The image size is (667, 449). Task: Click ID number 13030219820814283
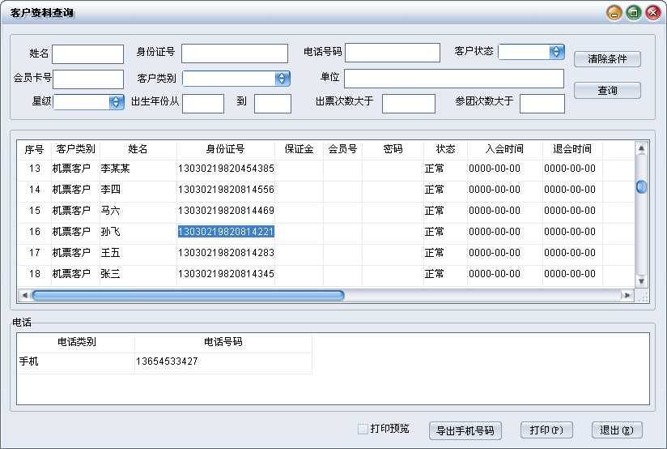(226, 253)
